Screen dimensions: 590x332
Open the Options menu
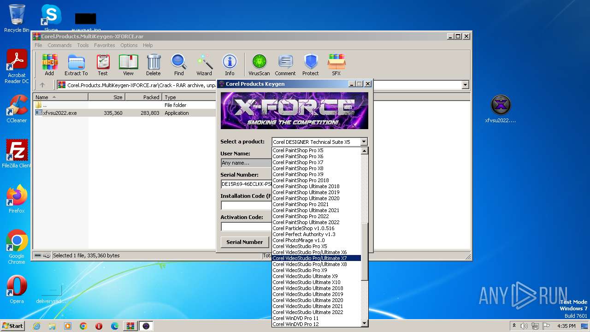click(129, 45)
